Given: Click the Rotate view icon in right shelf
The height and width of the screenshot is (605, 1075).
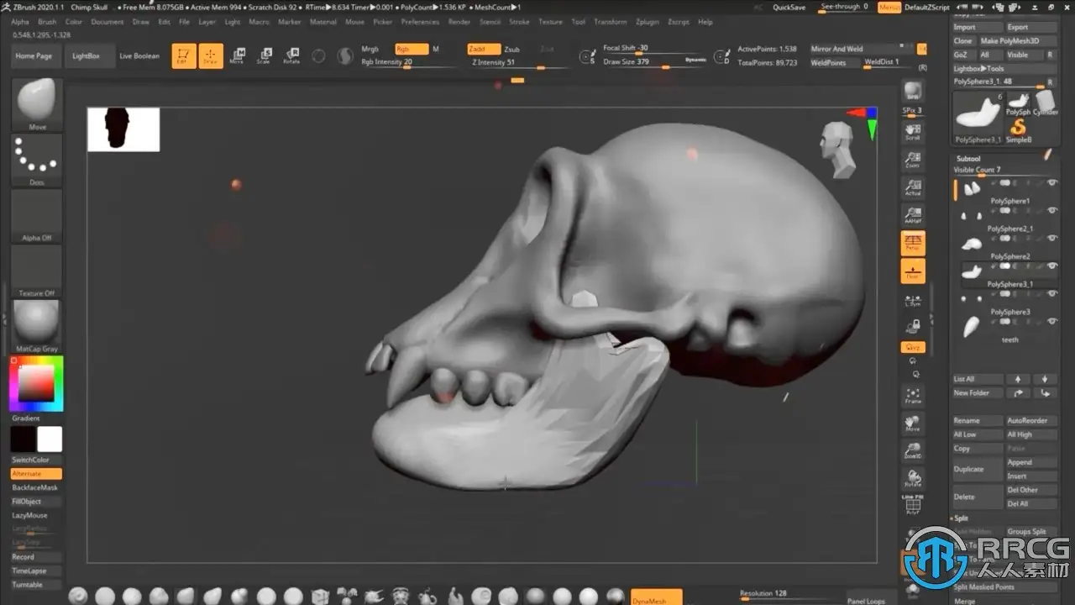Looking at the screenshot, I should click(x=913, y=478).
